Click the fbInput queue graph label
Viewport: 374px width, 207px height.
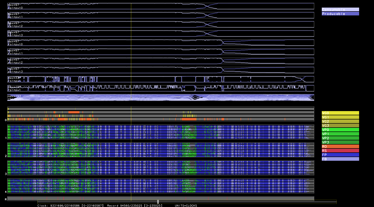[x=15, y=99]
